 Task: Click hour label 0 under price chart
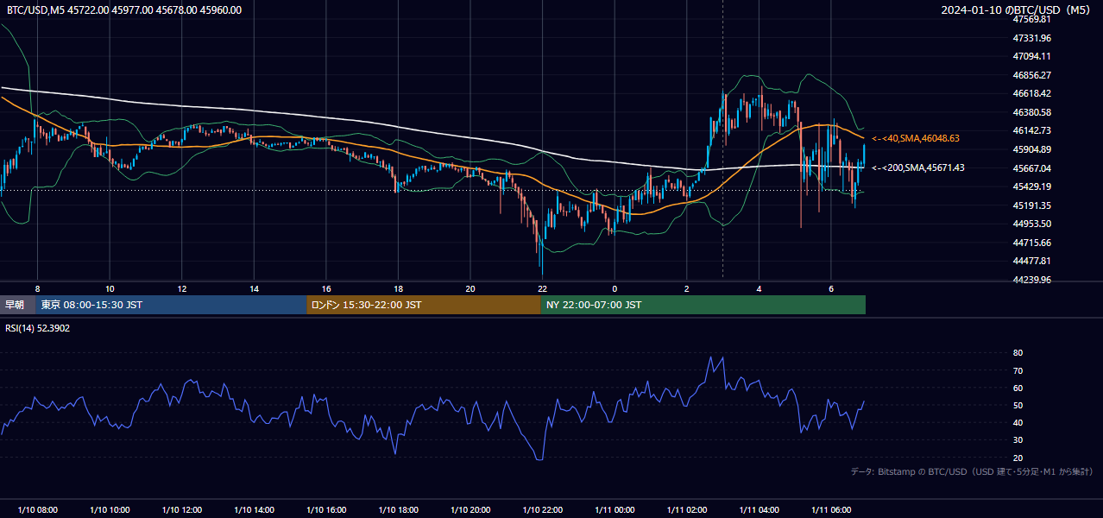pyautogui.click(x=615, y=287)
